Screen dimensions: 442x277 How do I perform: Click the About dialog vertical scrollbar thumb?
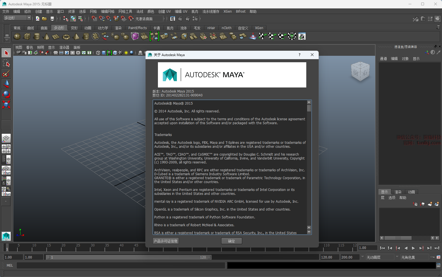(x=309, y=108)
